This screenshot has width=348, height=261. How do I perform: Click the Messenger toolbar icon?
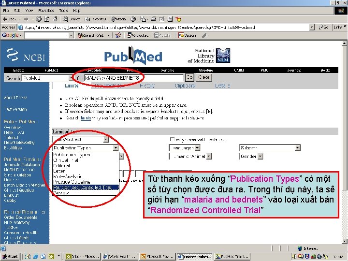click(178, 19)
